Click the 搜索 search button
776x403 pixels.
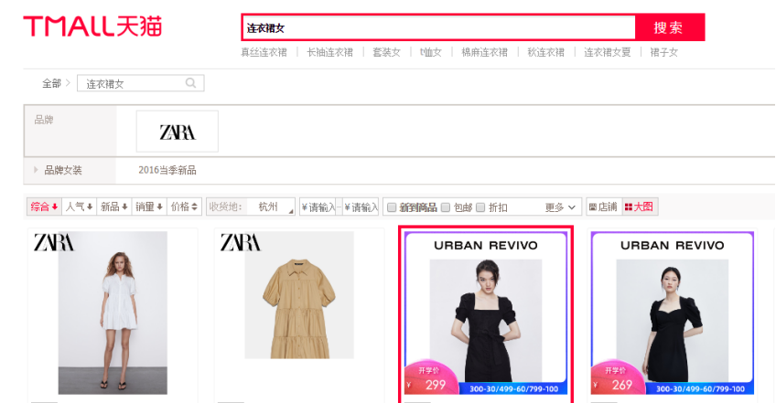(x=669, y=27)
